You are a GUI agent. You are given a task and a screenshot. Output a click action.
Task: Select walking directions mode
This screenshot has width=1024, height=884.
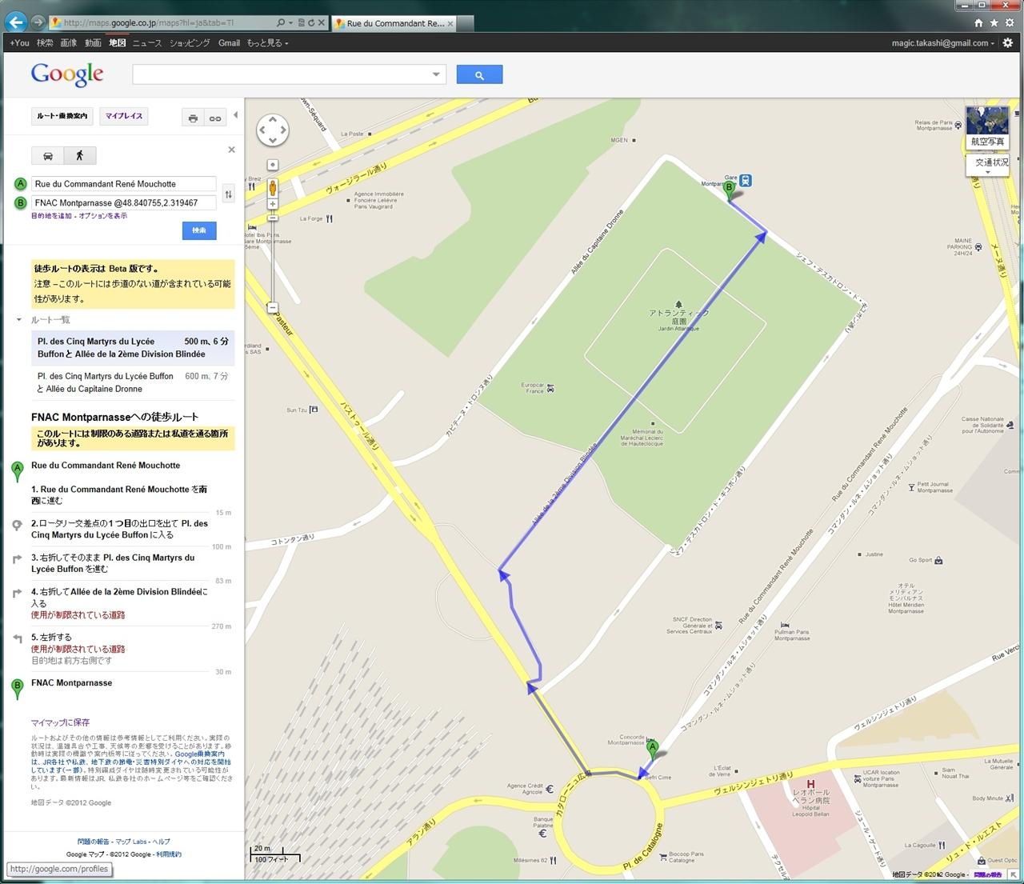coord(79,156)
